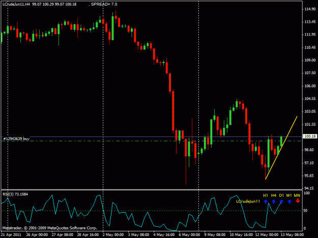
Task: Click the 101.55 price scale value
Action: 310,124
